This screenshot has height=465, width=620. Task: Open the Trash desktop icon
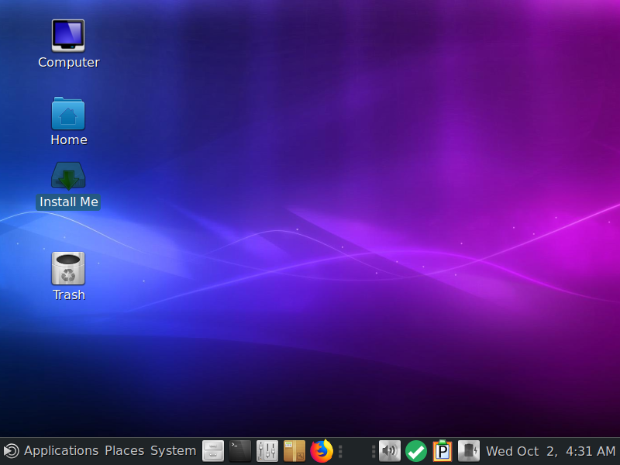point(68,268)
